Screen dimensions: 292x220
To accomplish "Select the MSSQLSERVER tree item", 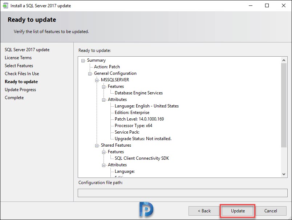I will point(115,80).
